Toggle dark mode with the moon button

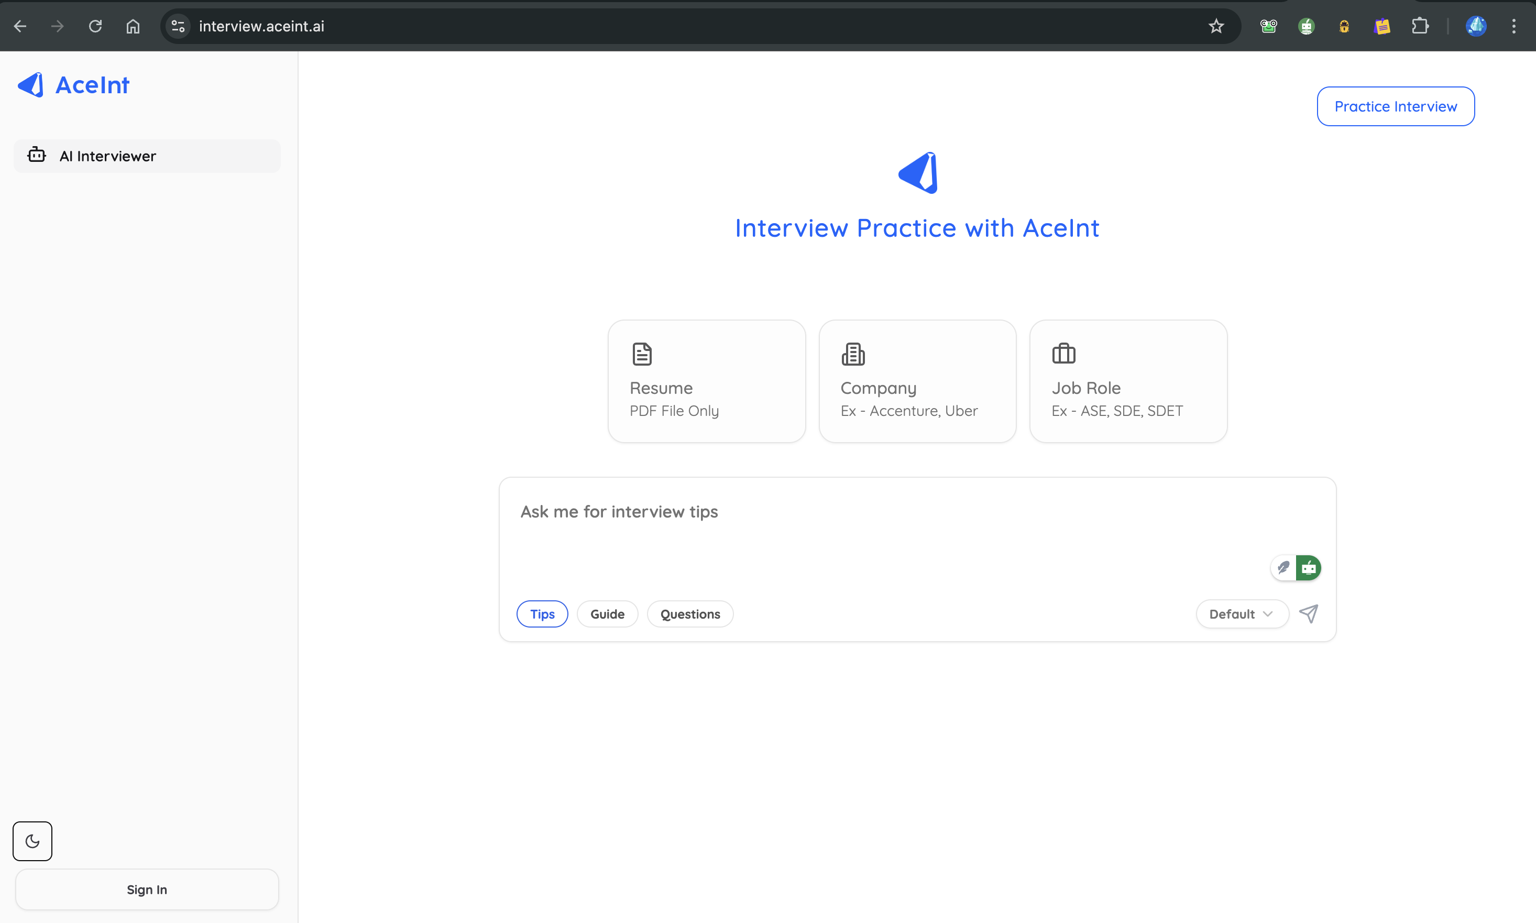[x=32, y=841]
